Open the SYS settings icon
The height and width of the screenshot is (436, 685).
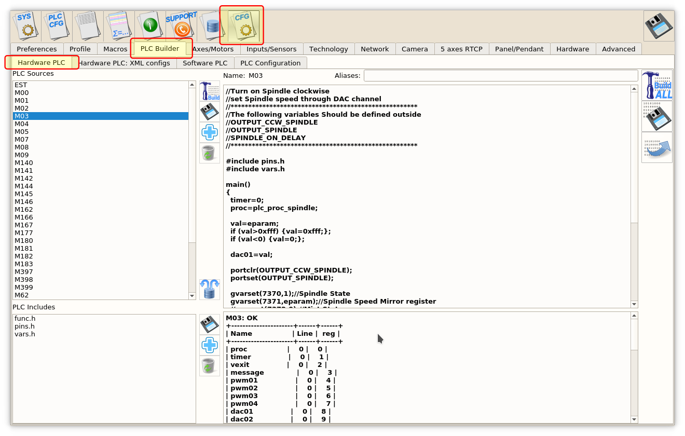pos(26,25)
